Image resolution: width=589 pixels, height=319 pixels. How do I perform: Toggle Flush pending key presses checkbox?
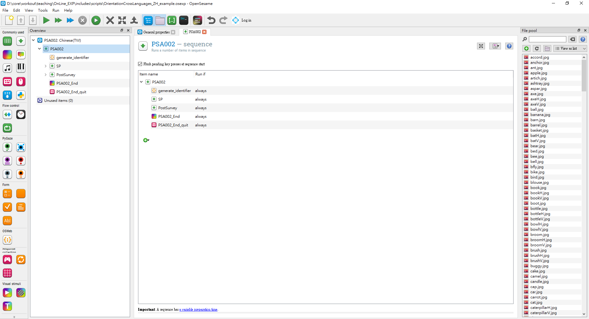pos(140,64)
